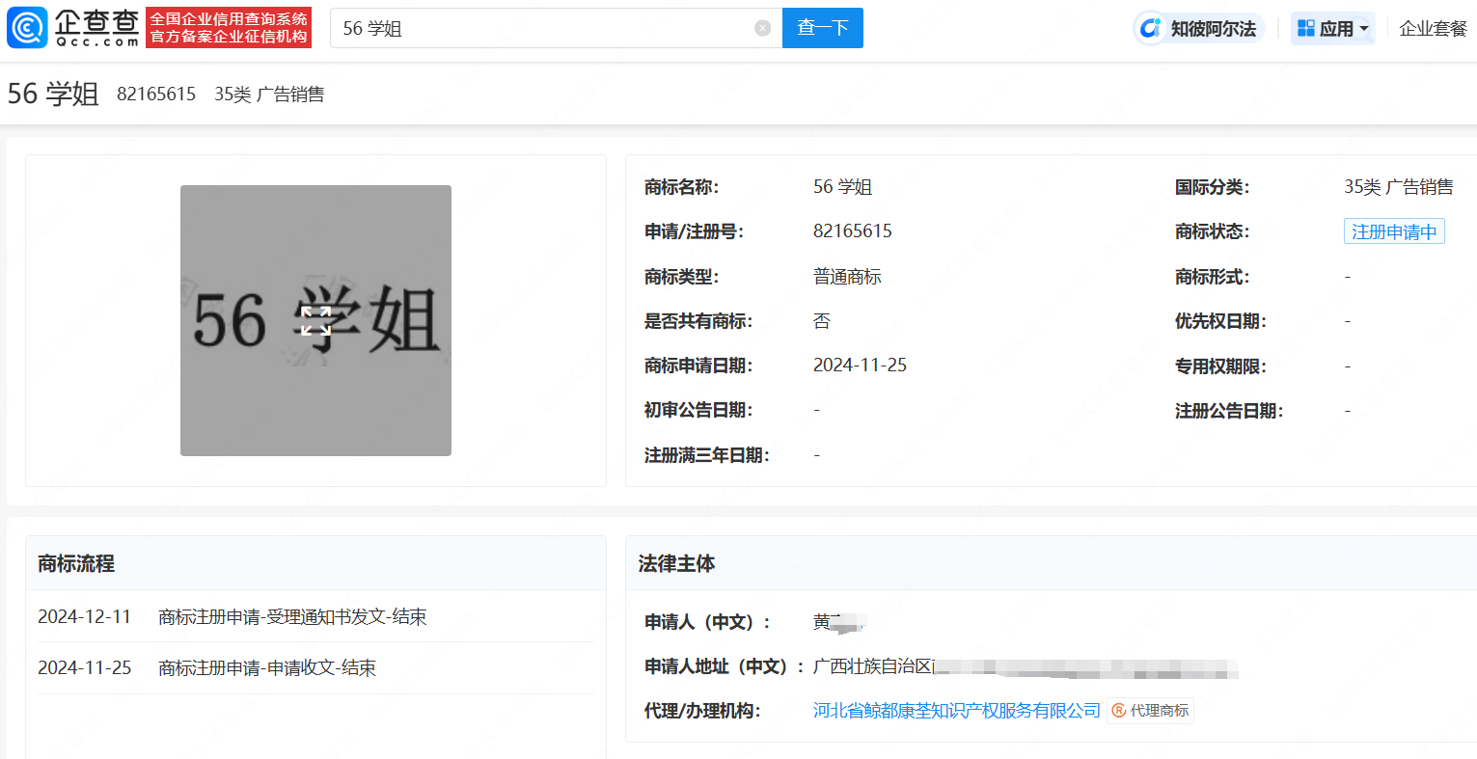Click the 代理商标 tag

1150,711
